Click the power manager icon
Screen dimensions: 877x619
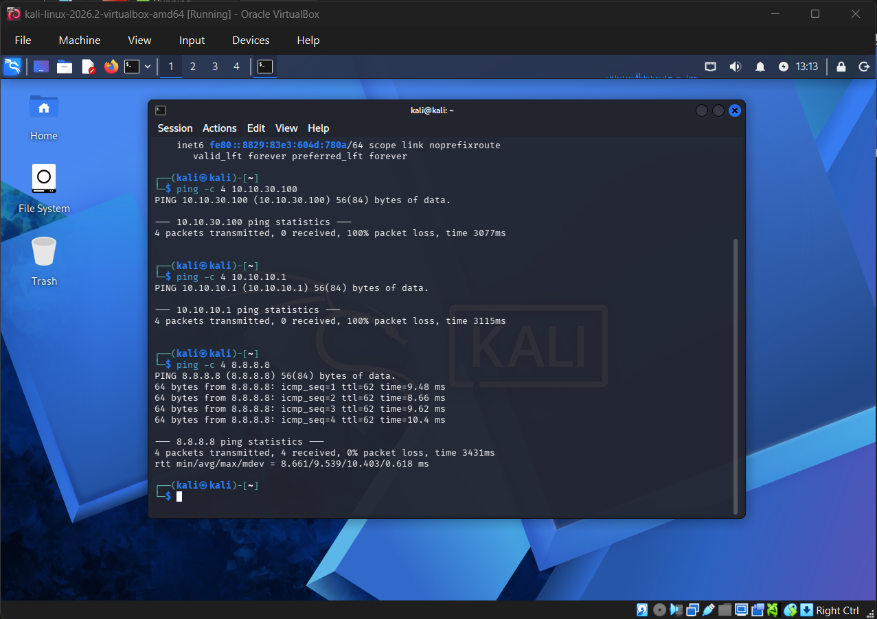[x=784, y=67]
